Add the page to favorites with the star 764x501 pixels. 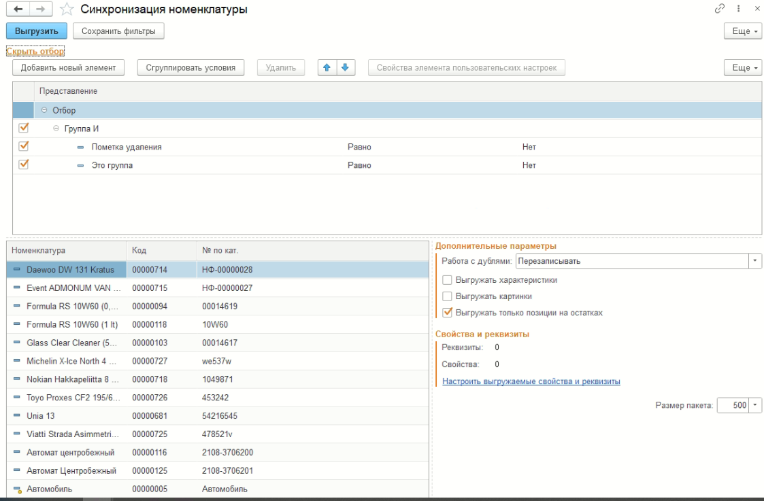point(67,10)
